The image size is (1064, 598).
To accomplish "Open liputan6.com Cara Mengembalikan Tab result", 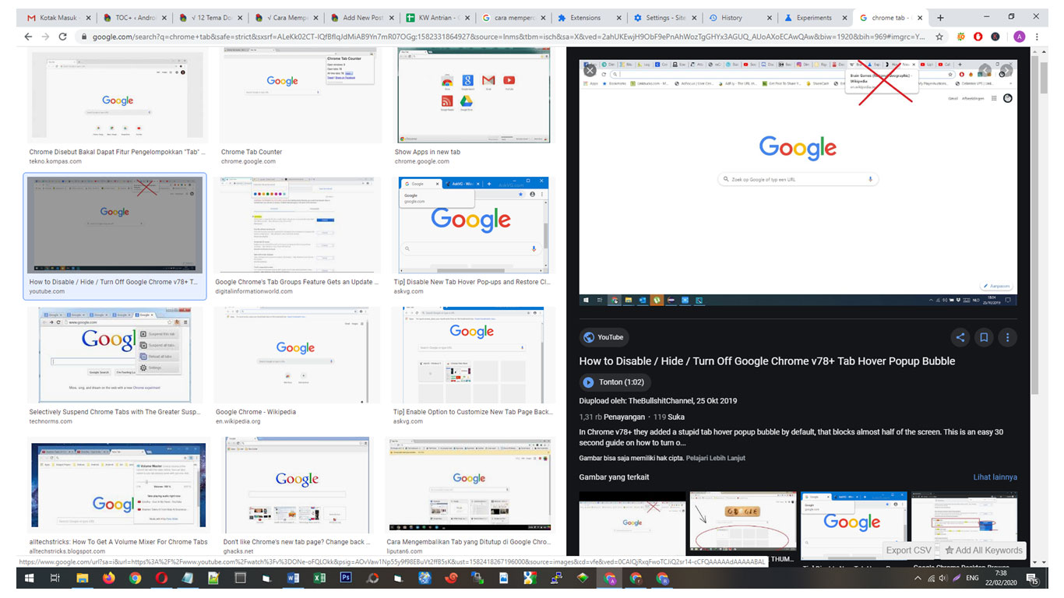I will point(469,485).
